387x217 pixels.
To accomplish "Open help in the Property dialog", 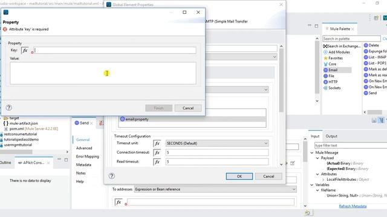I will 8,107.
